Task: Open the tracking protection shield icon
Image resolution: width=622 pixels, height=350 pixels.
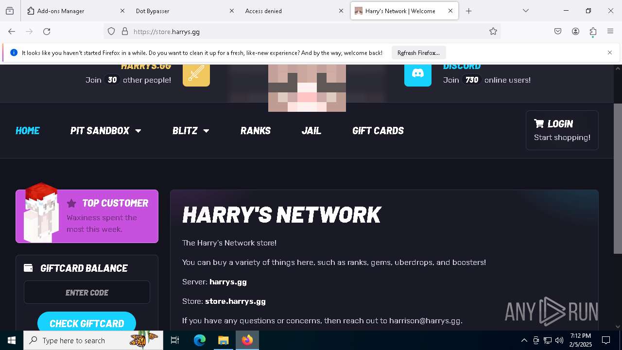Action: pyautogui.click(x=111, y=32)
